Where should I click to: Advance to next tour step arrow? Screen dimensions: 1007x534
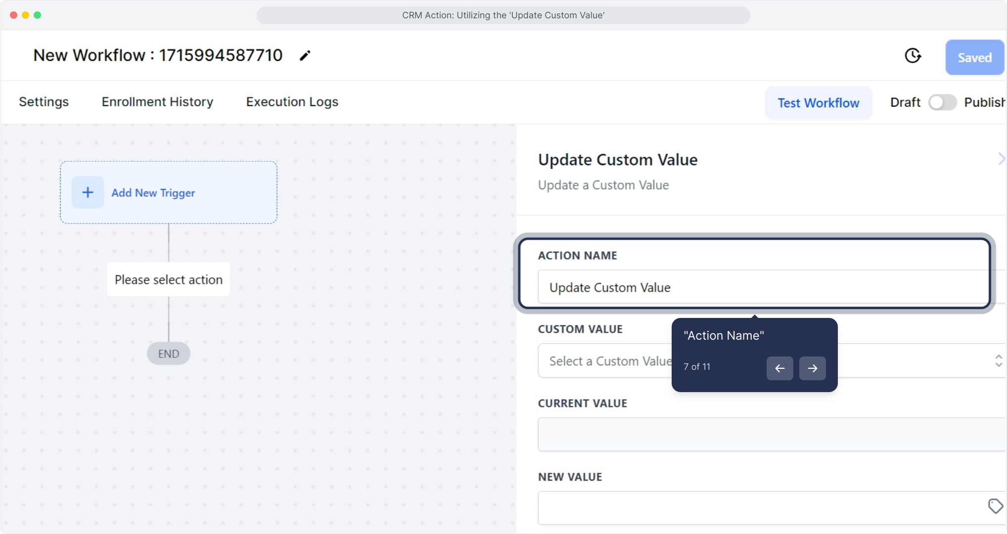[x=812, y=368]
